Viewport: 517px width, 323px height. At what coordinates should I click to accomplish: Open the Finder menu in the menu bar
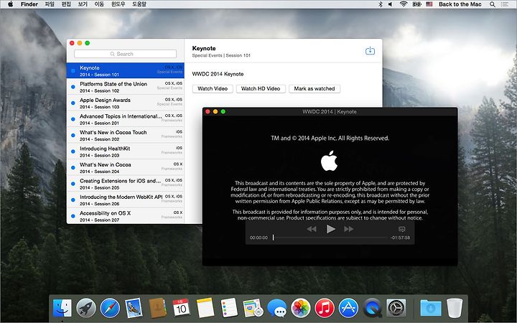[29, 4]
